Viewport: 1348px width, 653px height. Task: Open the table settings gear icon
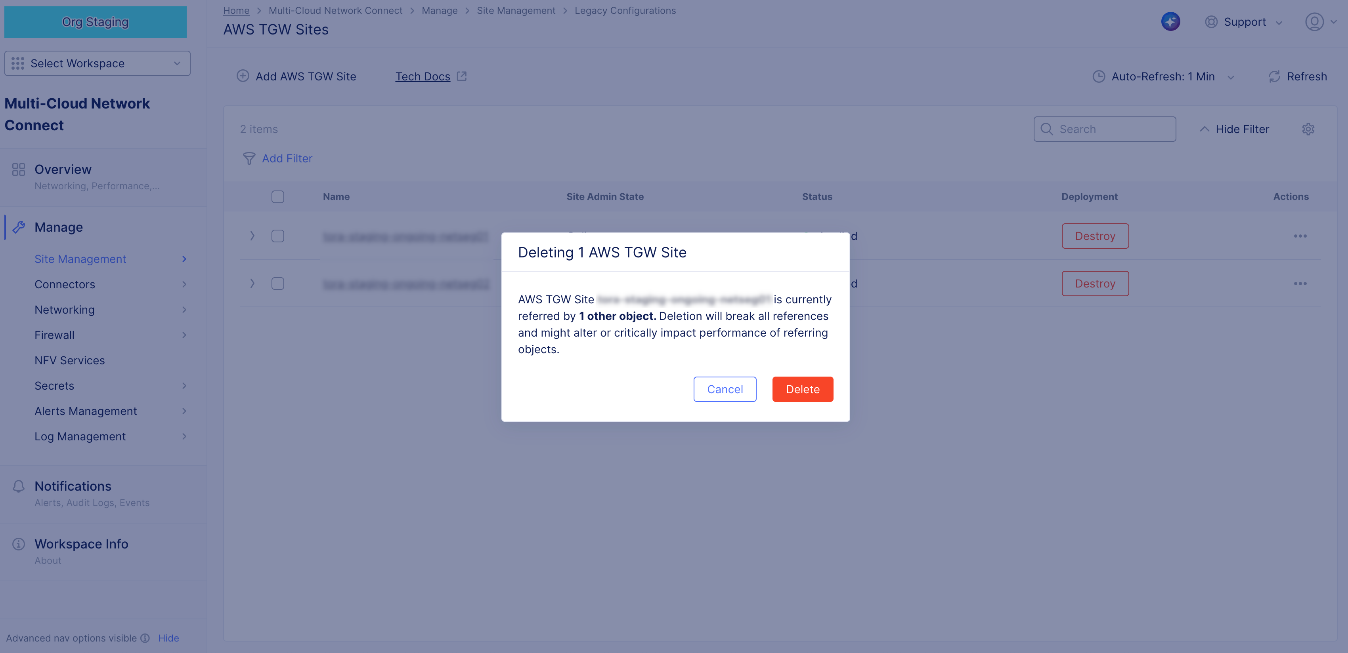point(1308,129)
